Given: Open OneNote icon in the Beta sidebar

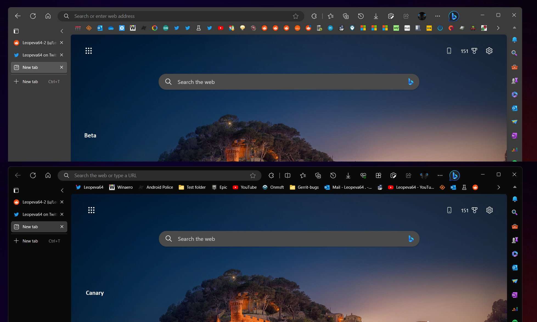Looking at the screenshot, I should point(514,135).
